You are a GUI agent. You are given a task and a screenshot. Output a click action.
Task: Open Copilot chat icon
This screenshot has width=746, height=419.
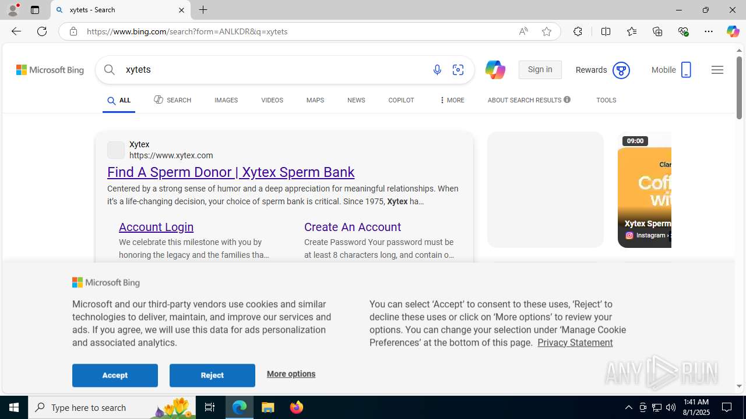[x=495, y=70]
